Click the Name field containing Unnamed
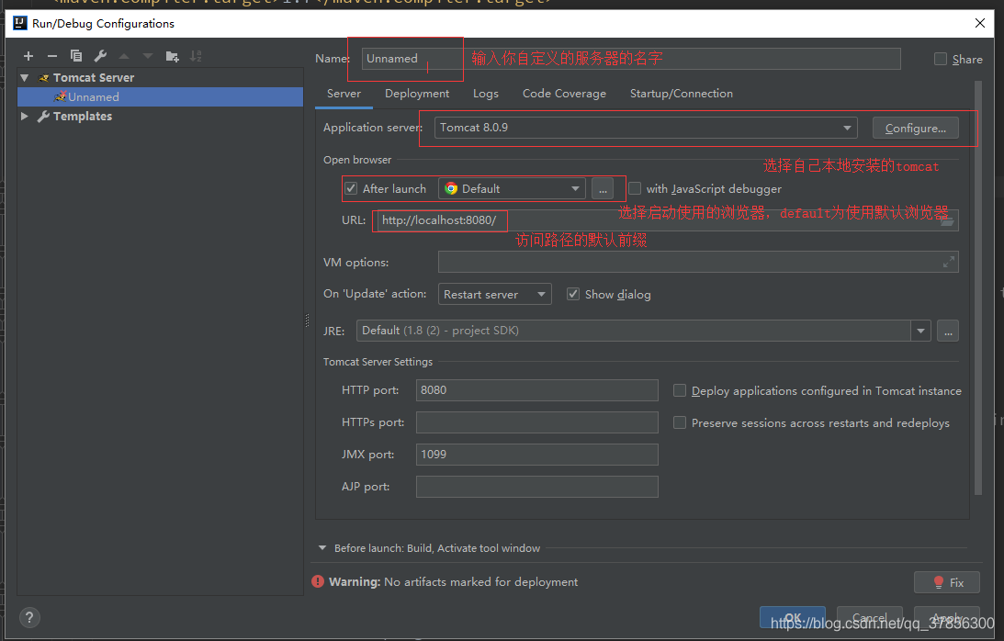 (631, 59)
